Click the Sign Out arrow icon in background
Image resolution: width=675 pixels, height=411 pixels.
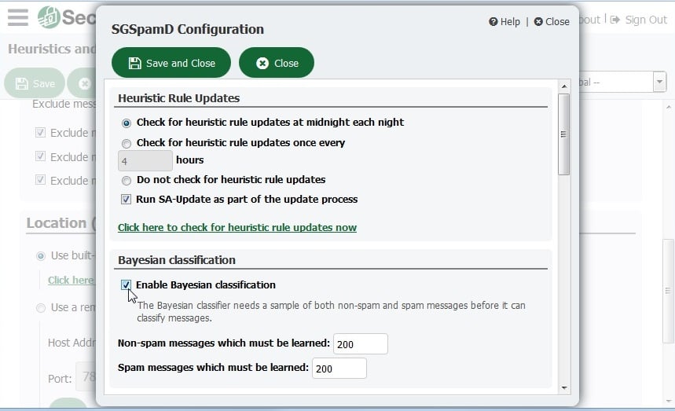click(x=615, y=20)
